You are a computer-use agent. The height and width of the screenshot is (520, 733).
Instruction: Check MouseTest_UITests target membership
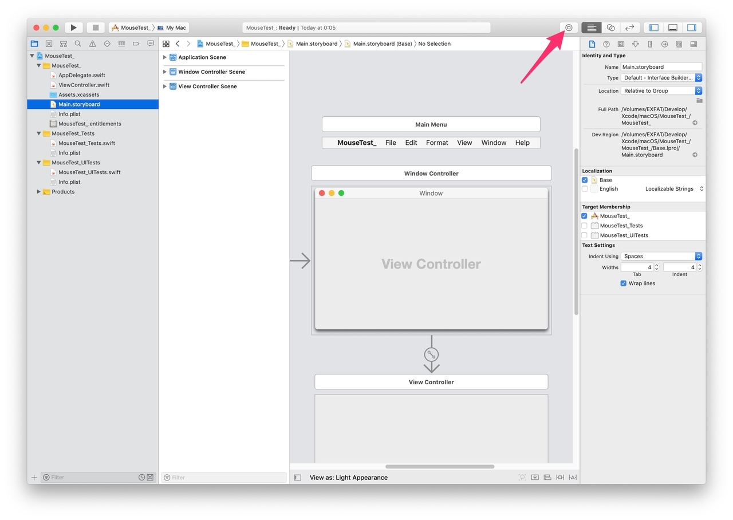tap(585, 235)
